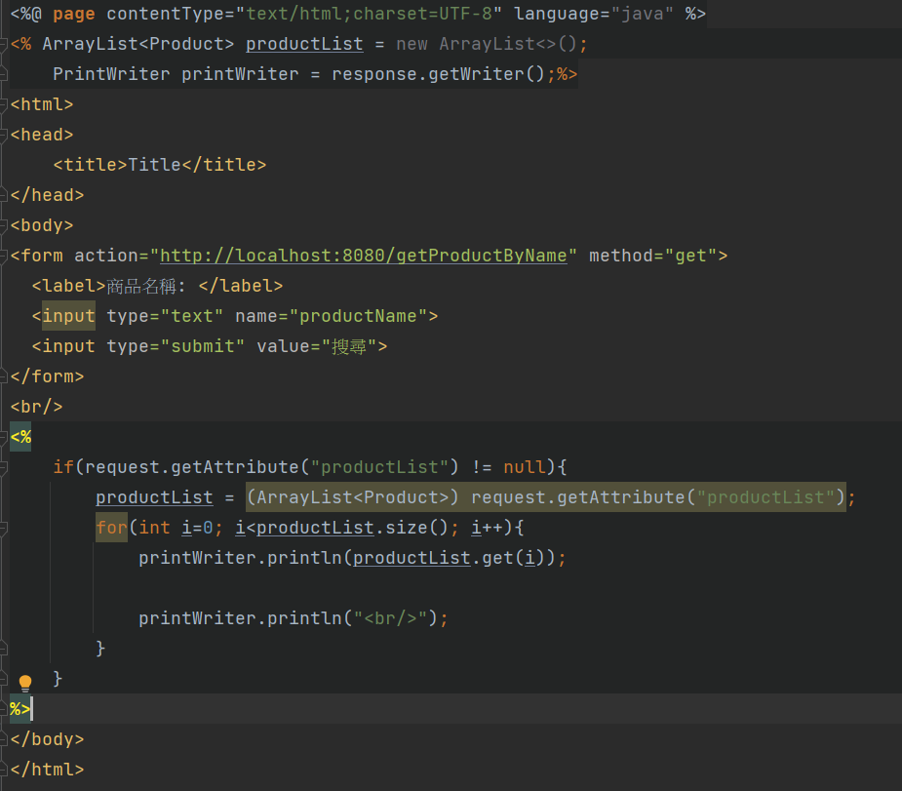Collapse the fold marker beside highlighted <% scriptlet
Image resolution: width=902 pixels, height=791 pixels.
coord(3,437)
